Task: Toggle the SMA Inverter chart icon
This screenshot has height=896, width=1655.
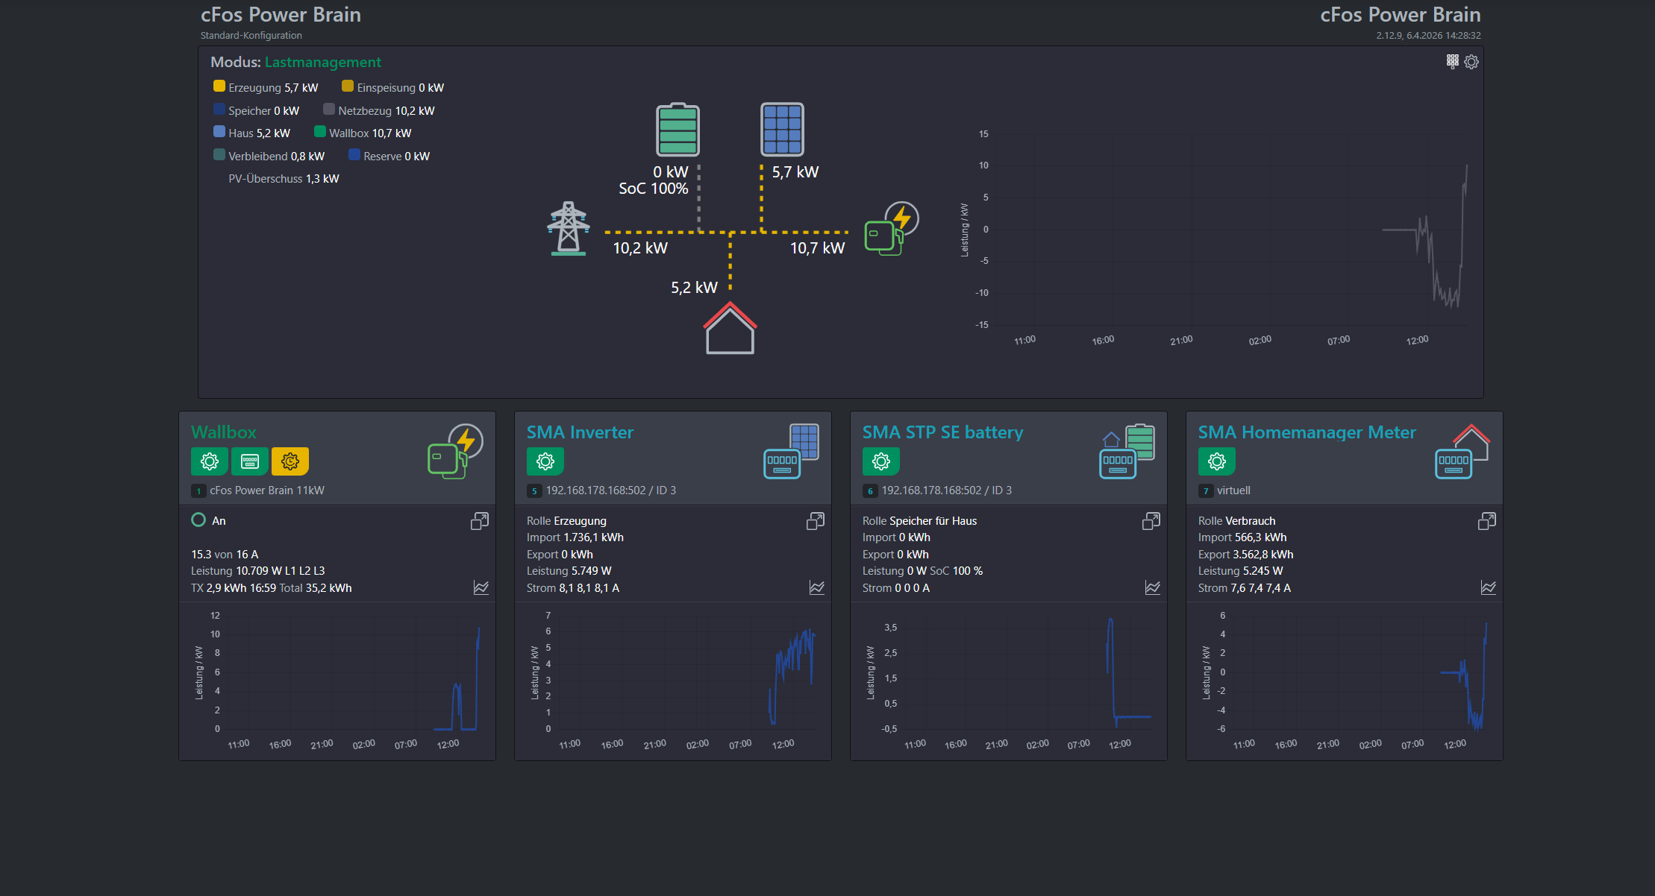Action: [817, 588]
